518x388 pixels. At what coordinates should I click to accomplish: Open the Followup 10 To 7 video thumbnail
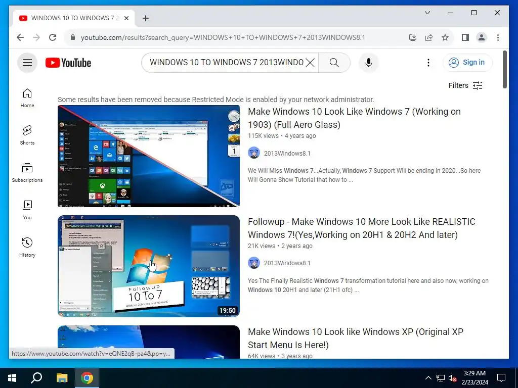click(149, 266)
